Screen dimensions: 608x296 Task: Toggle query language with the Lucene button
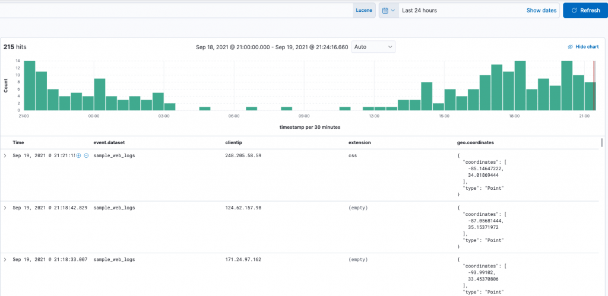(x=364, y=11)
